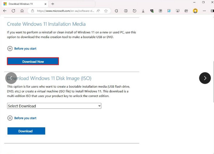Click the page vertical scrollbar thumb
This screenshot has height=154, width=214.
click(x=213, y=81)
